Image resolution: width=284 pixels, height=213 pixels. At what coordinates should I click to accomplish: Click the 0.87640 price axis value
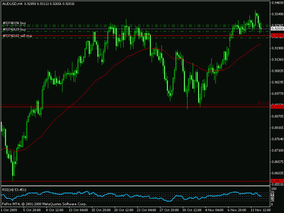click(278, 139)
